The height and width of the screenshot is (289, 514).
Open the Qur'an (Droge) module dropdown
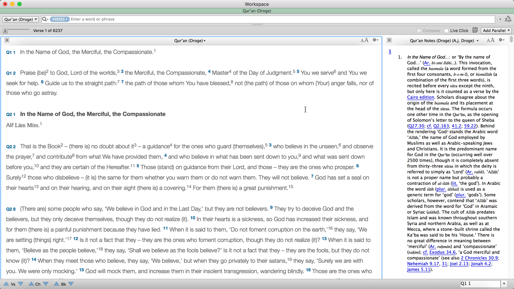[20, 19]
